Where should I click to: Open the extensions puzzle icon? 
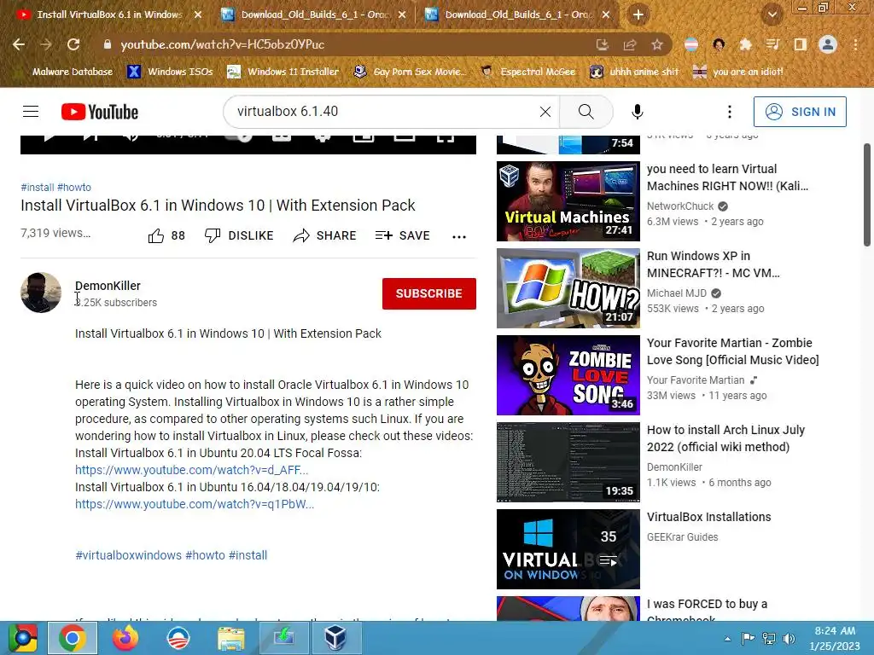[745, 44]
